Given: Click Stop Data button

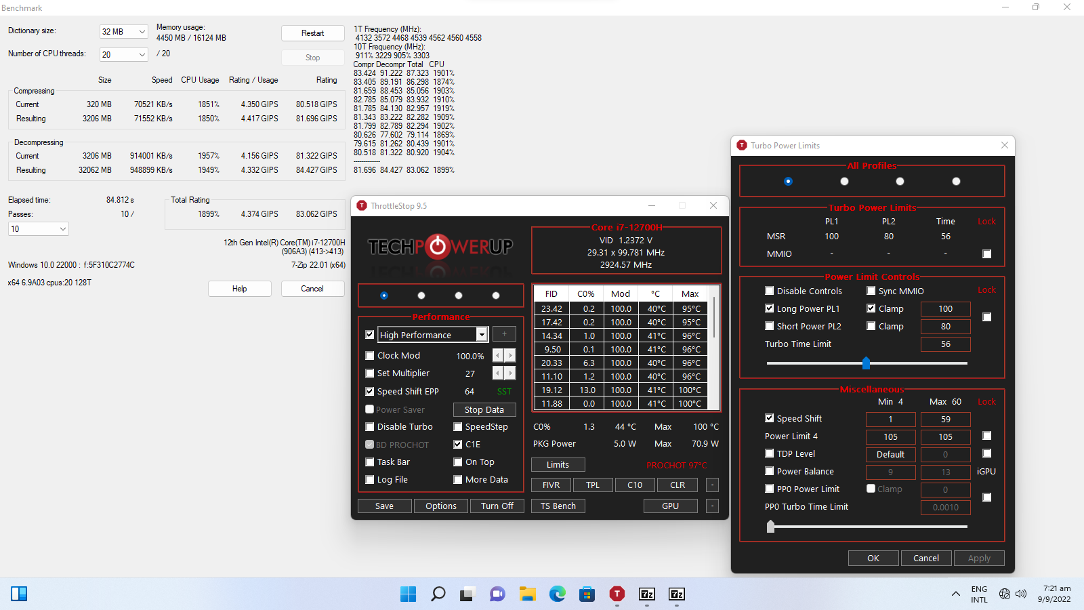Looking at the screenshot, I should tap(484, 409).
